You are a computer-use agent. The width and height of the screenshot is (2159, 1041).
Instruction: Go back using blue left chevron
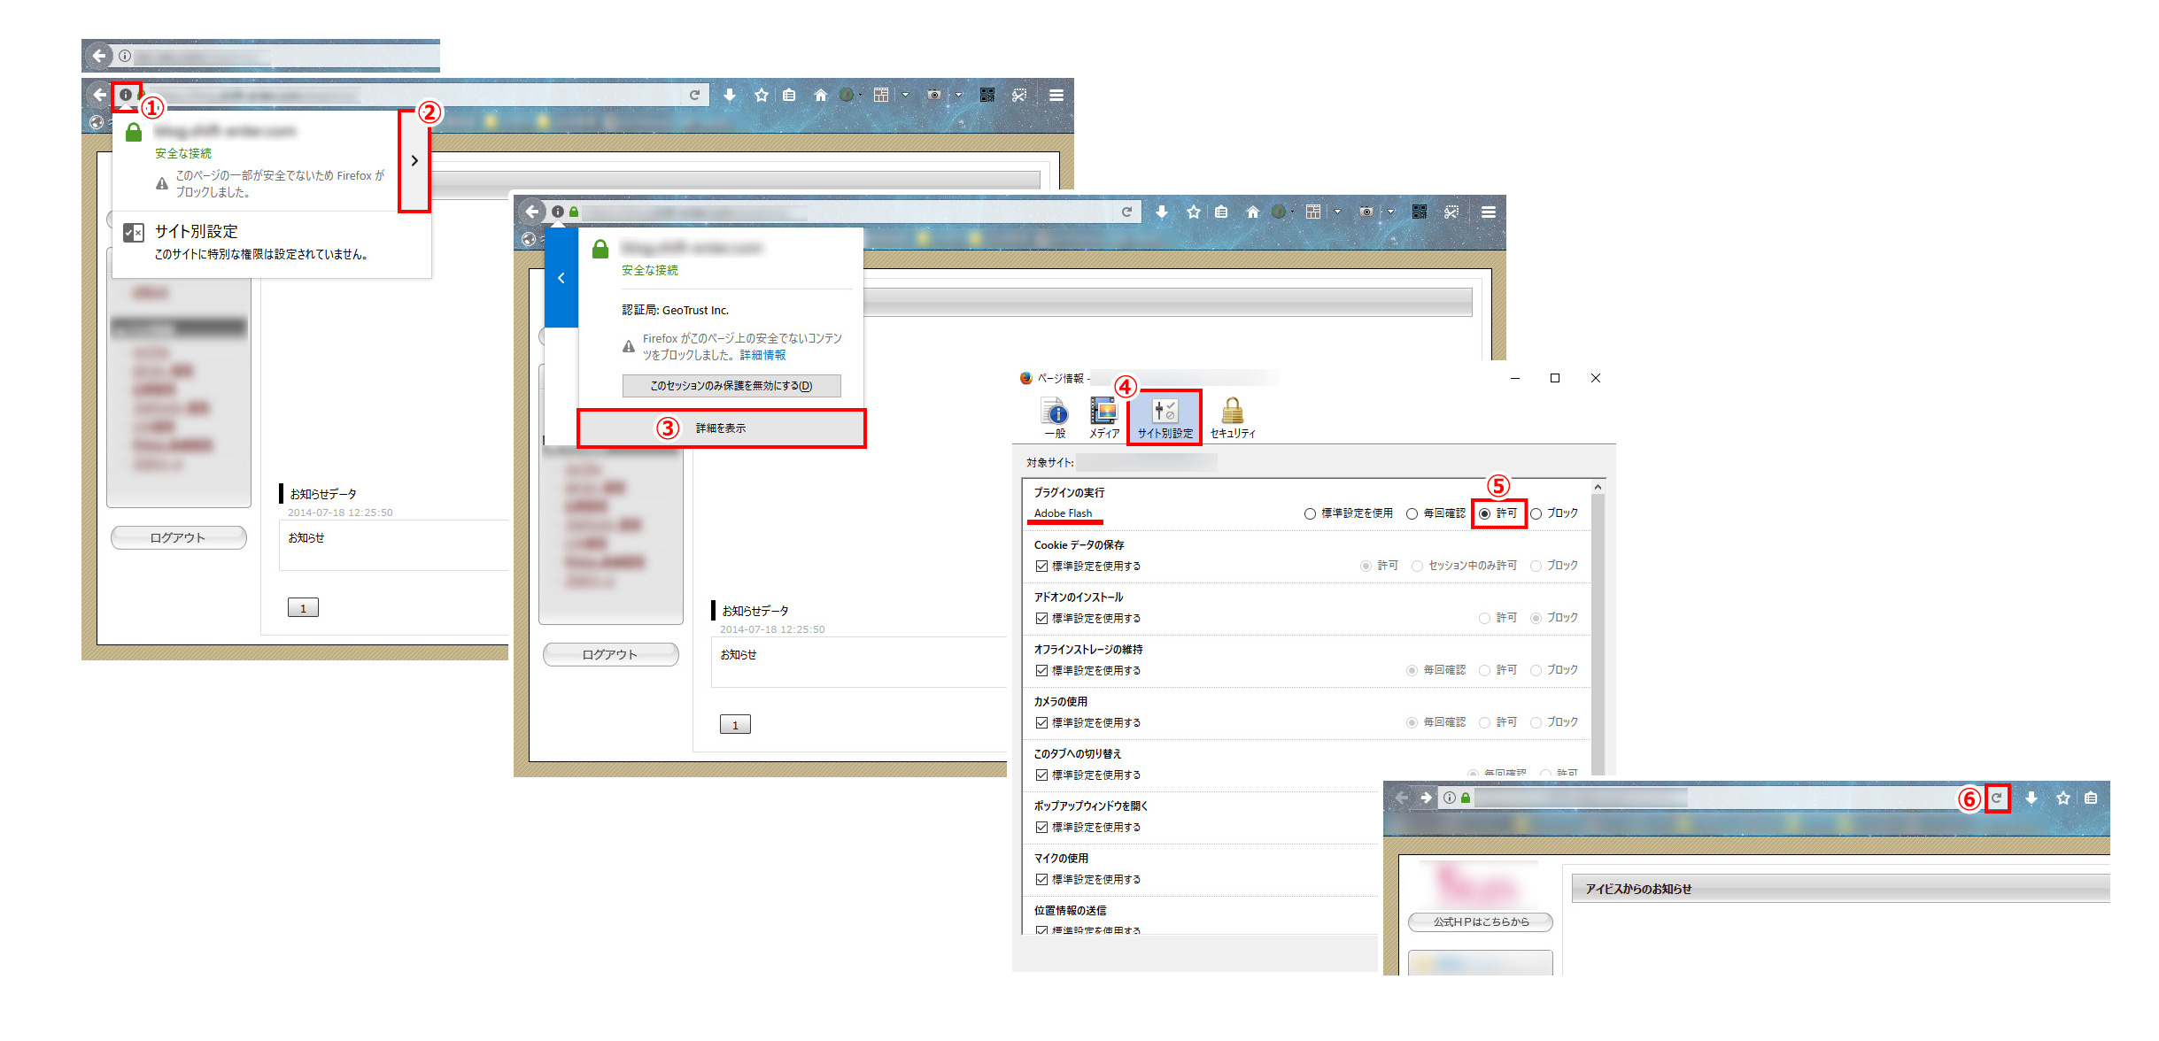561,278
